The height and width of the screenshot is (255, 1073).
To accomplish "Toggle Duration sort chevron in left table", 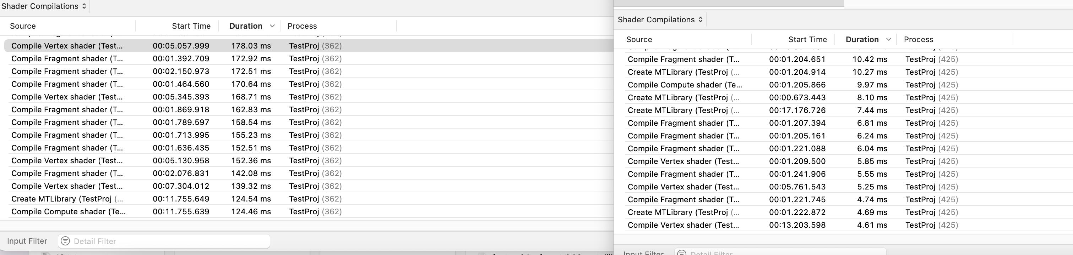I will pyautogui.click(x=272, y=26).
